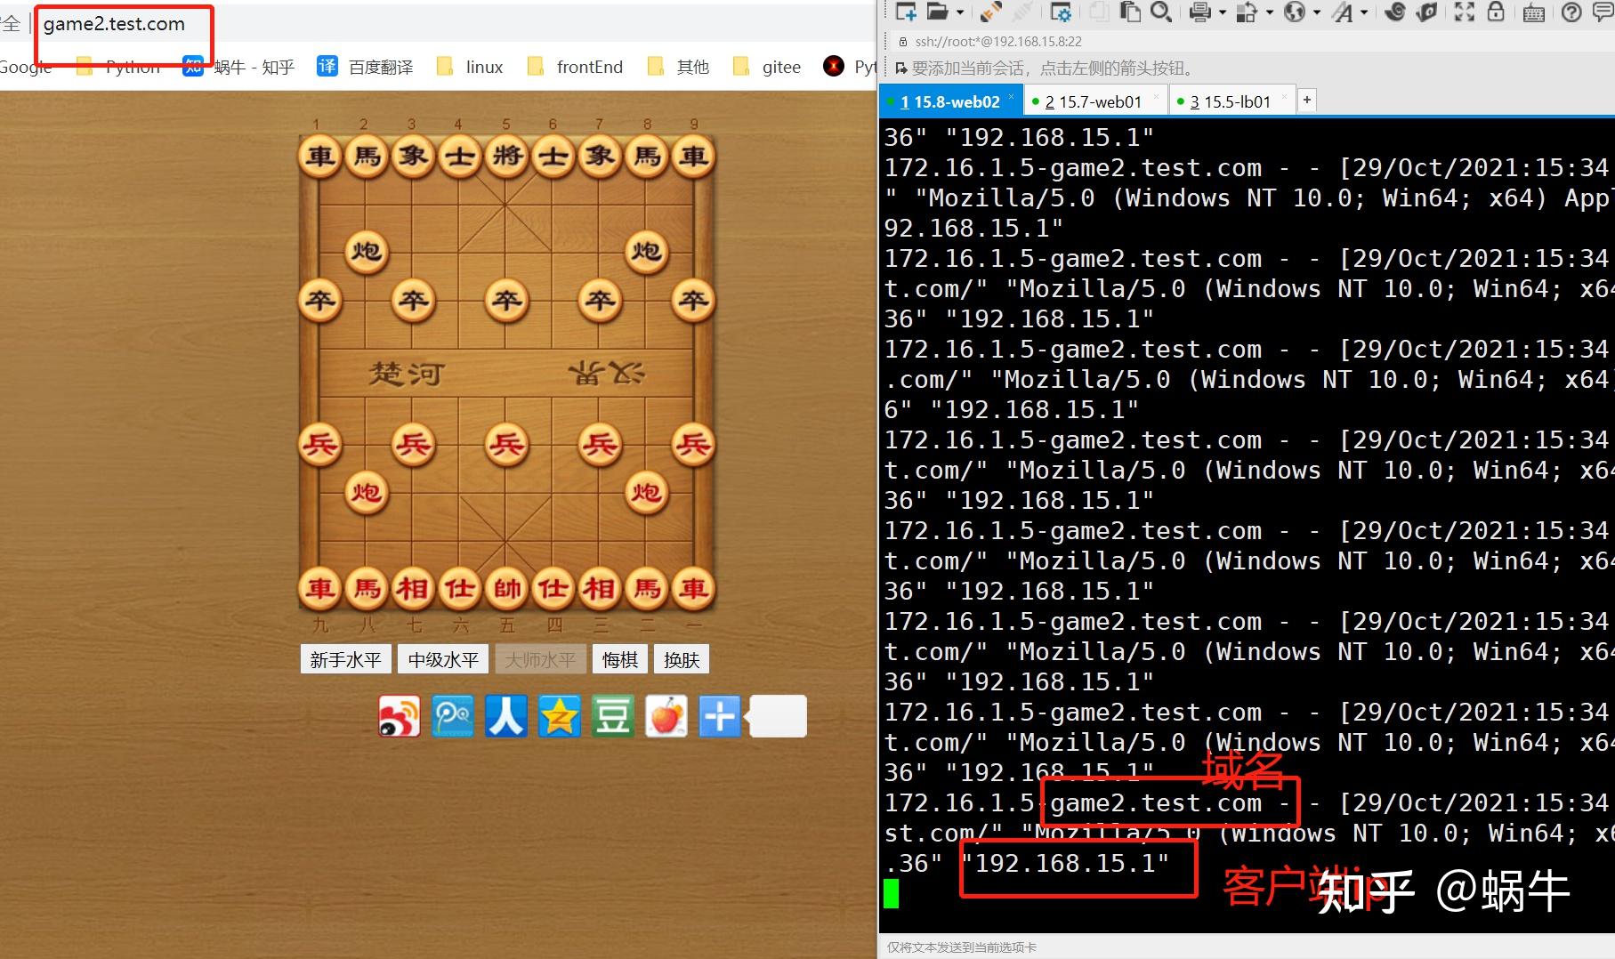Image resolution: width=1615 pixels, height=959 pixels.
Task: Share via the red apple icon
Action: point(666,716)
